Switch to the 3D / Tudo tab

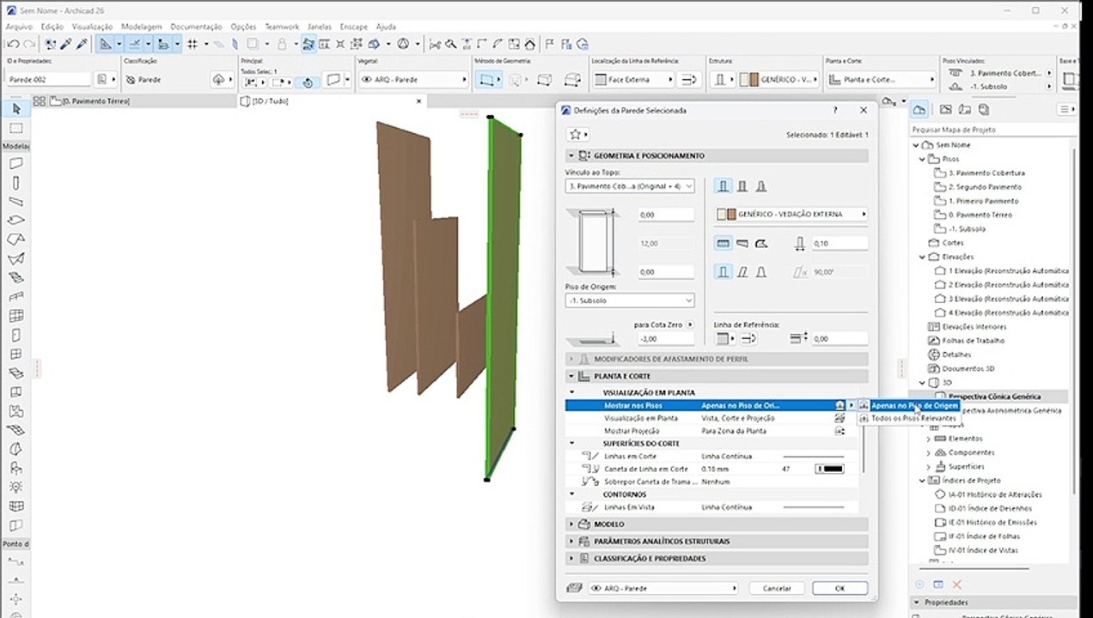271,101
